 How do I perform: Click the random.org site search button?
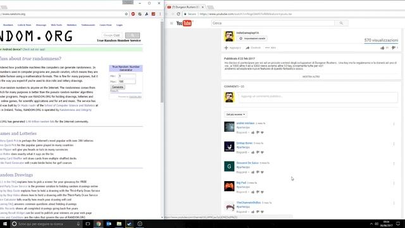tap(132, 35)
